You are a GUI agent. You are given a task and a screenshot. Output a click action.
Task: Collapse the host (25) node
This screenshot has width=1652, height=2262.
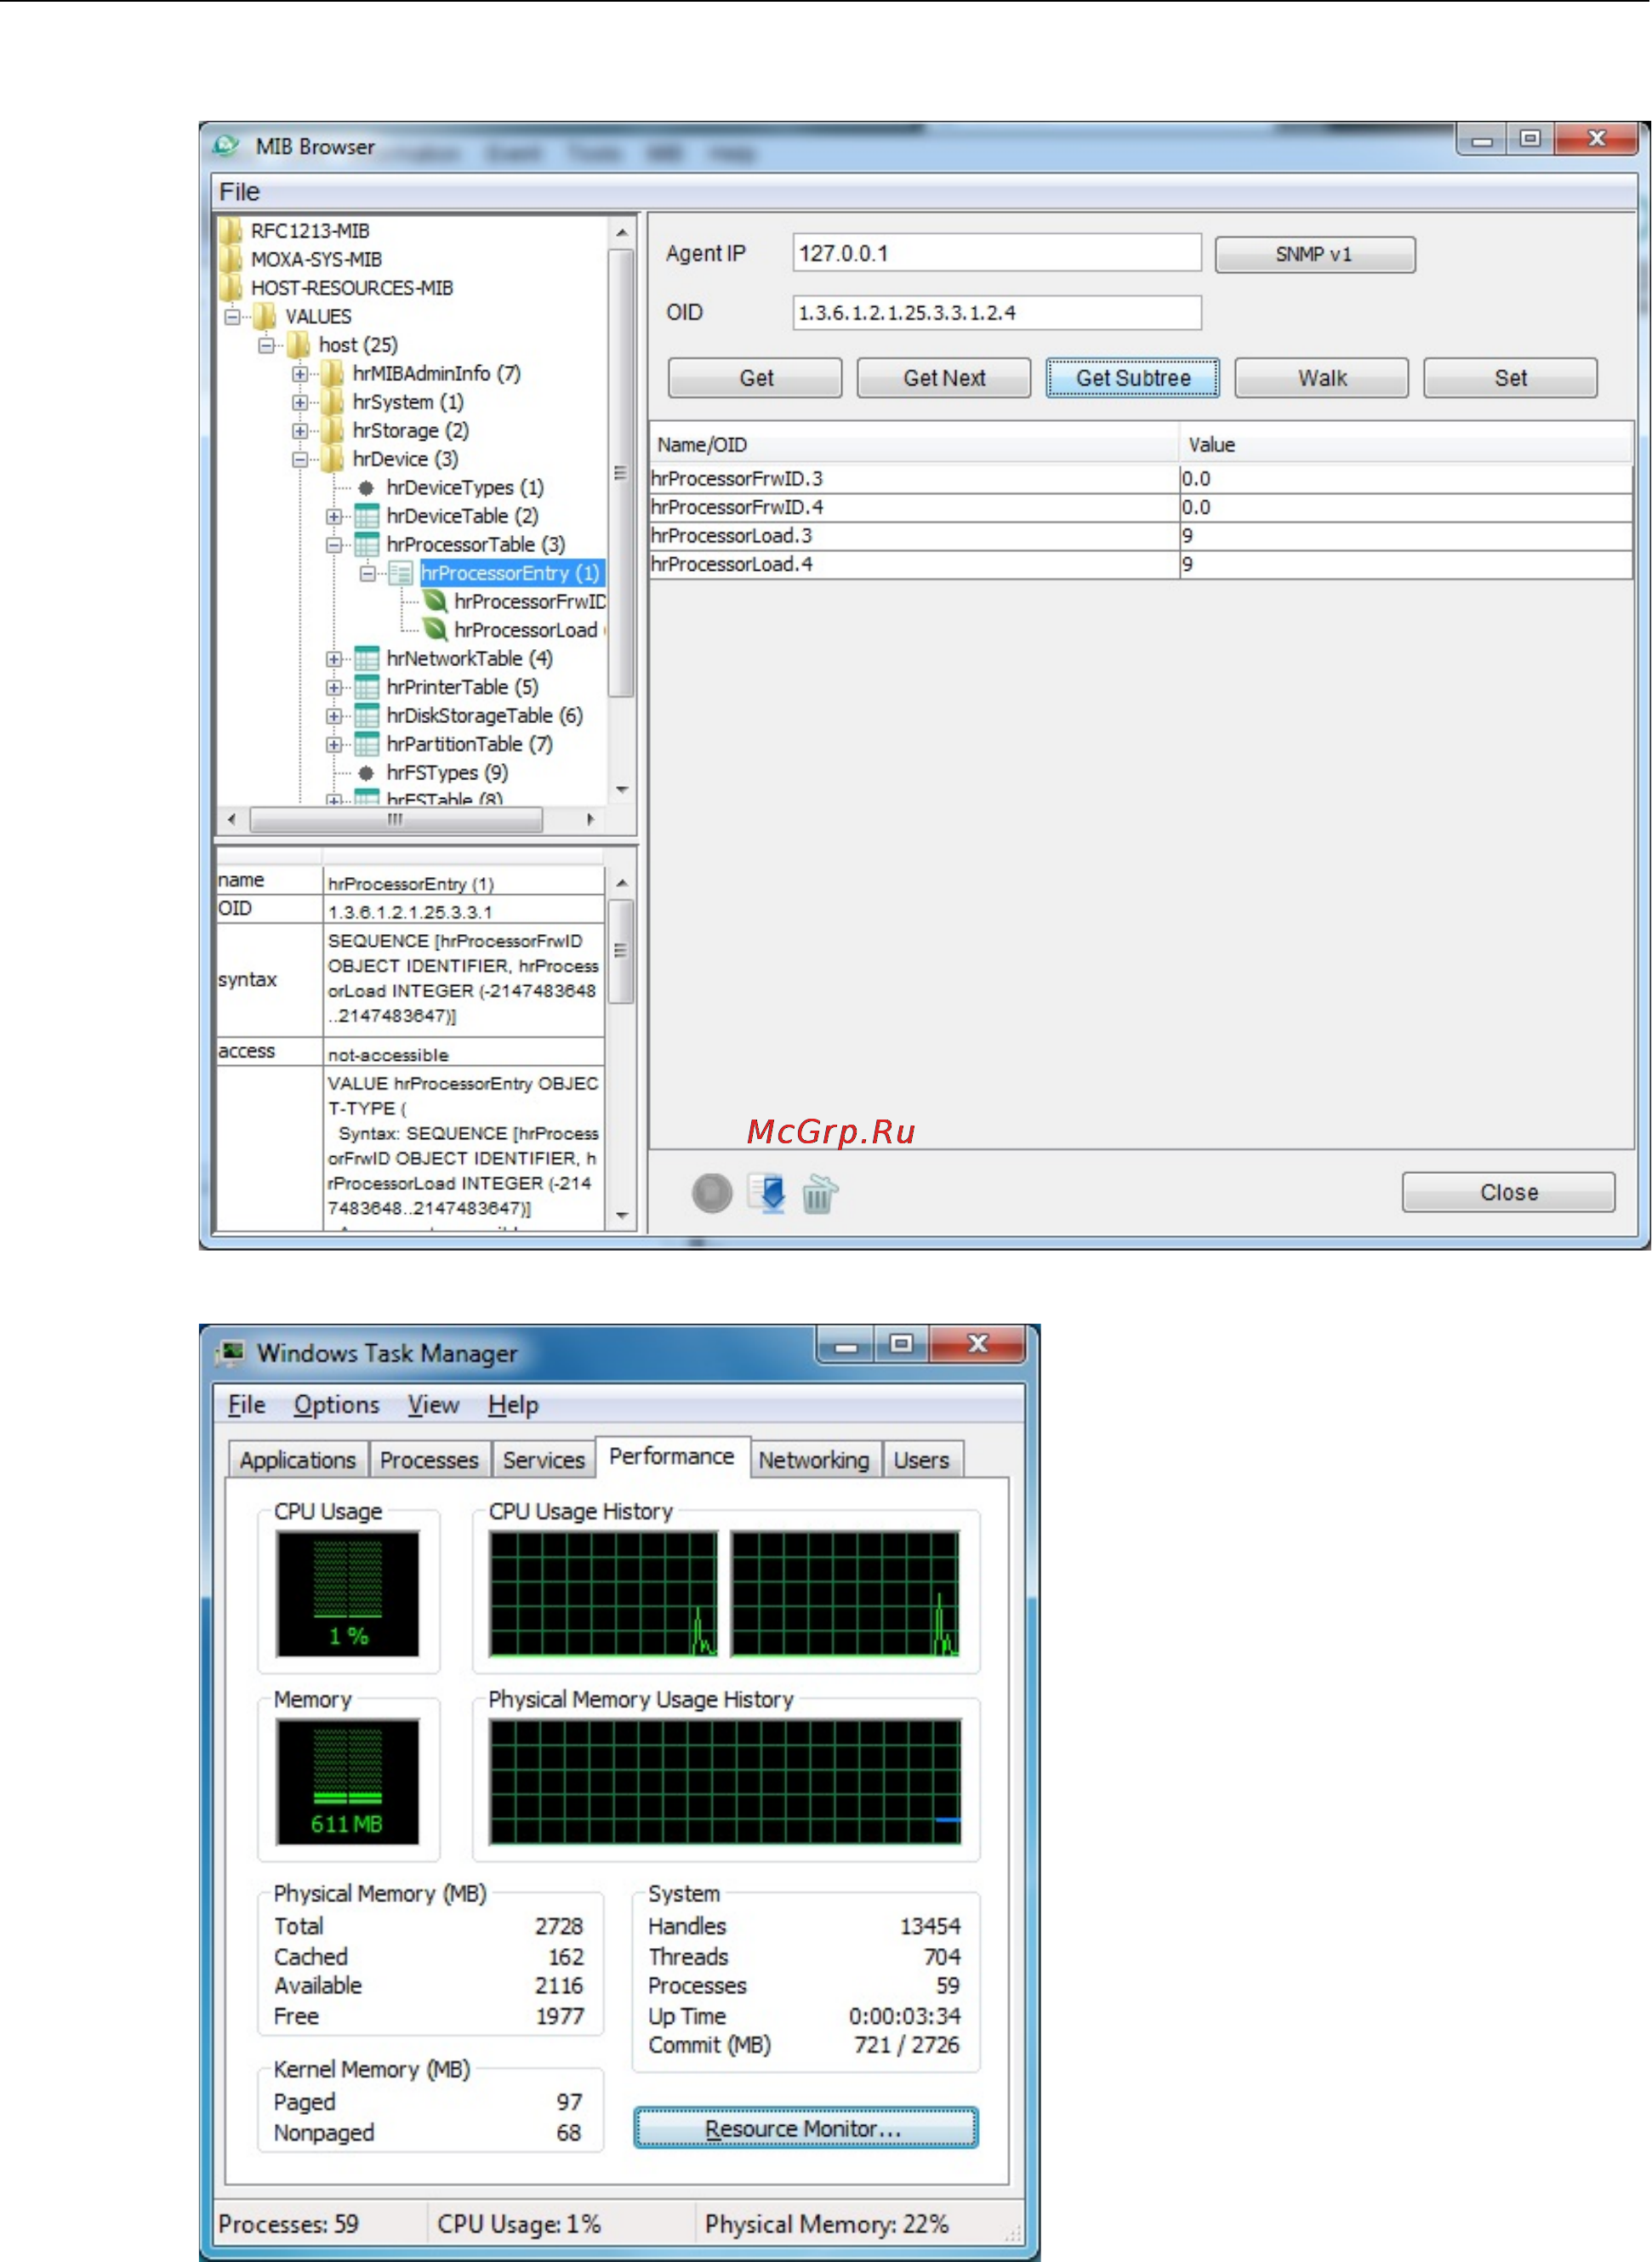click(x=266, y=345)
